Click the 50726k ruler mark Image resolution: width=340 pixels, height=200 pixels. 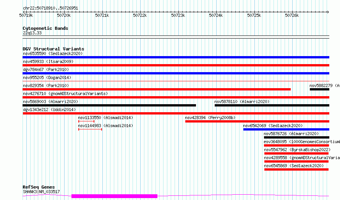tap(292, 15)
